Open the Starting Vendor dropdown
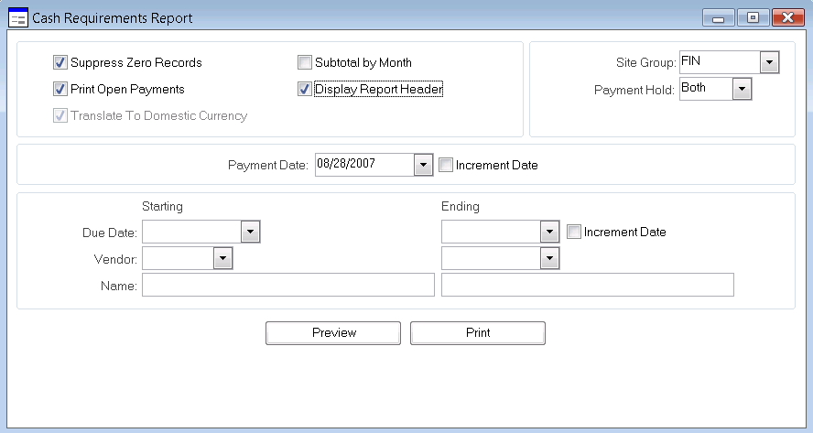 pyautogui.click(x=223, y=260)
